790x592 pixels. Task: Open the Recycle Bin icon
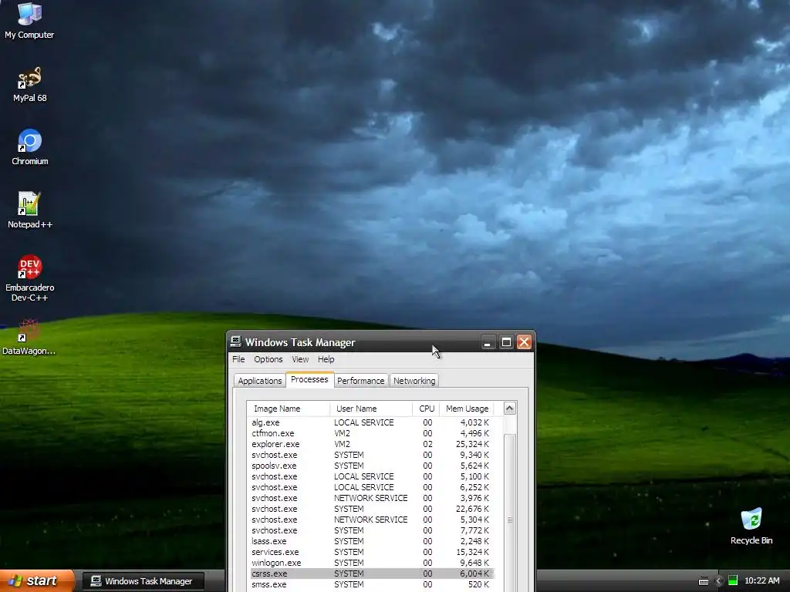click(x=751, y=526)
